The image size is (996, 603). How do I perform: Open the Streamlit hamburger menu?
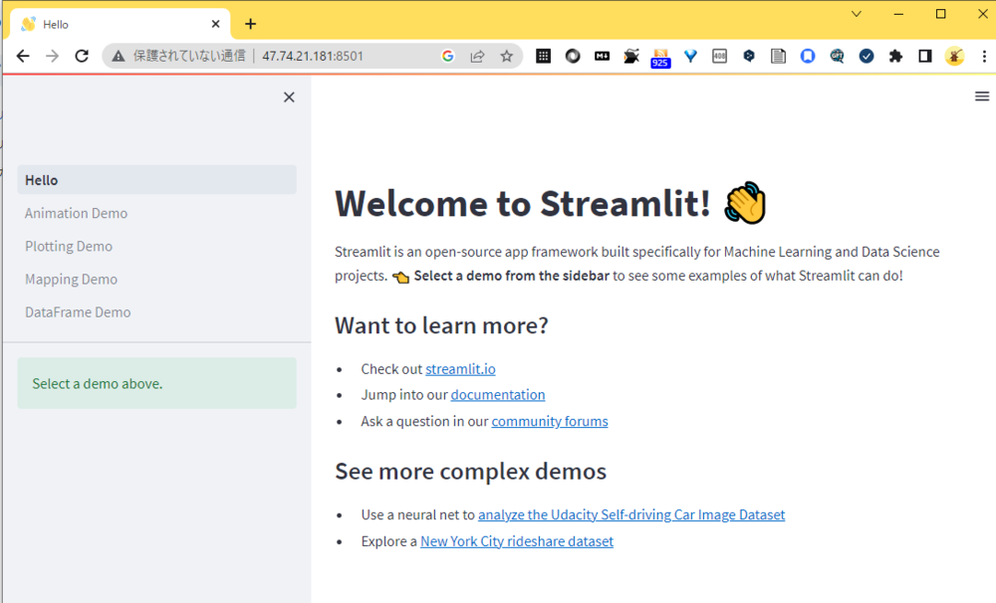click(982, 97)
